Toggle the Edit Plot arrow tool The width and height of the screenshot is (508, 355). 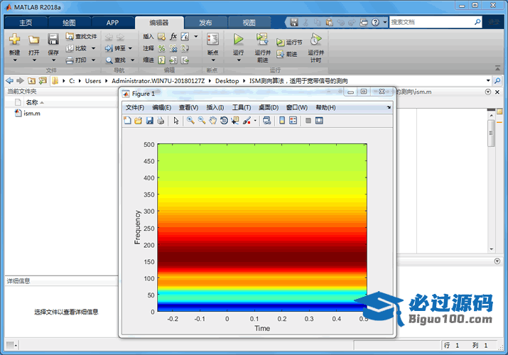[x=176, y=121]
